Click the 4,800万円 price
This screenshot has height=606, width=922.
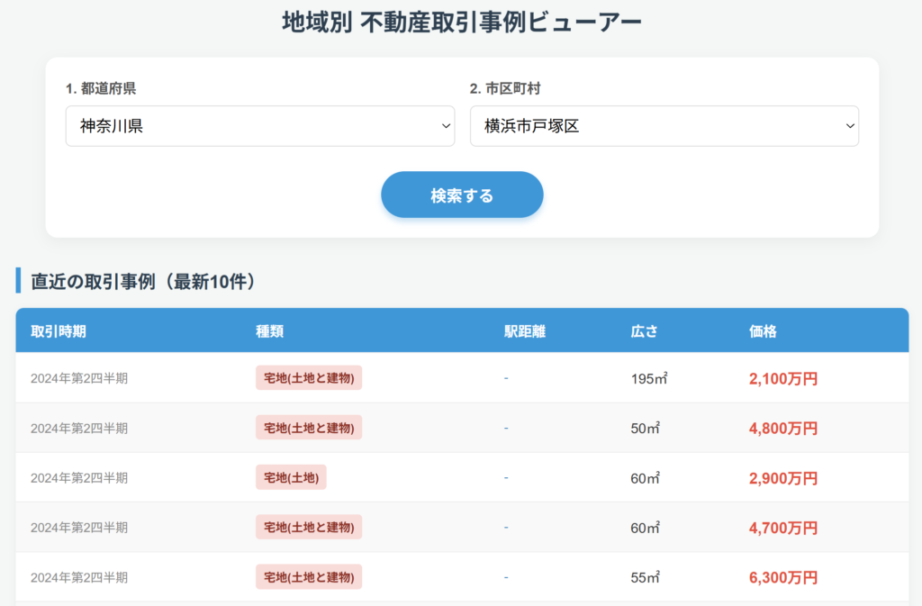(782, 429)
